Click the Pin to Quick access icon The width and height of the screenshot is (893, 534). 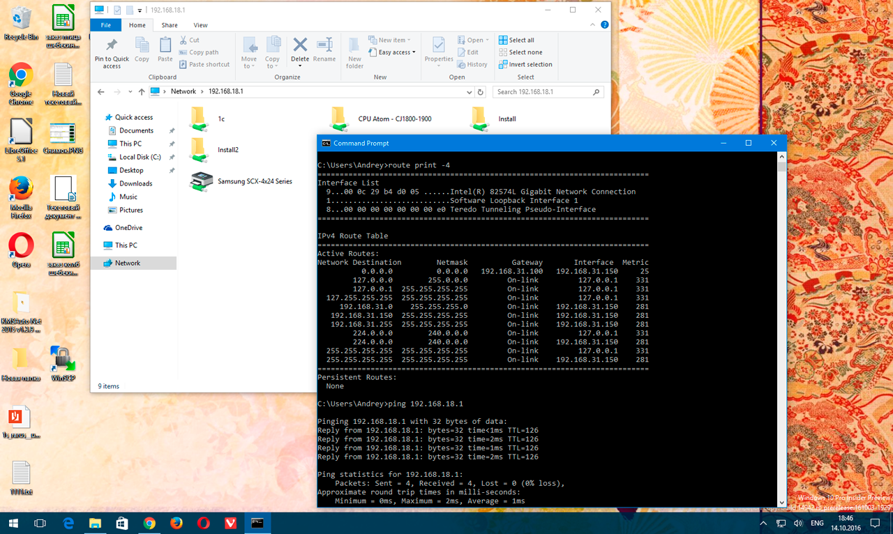112,46
